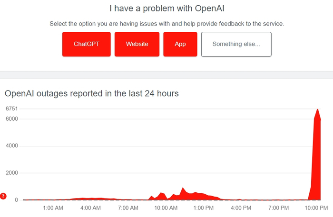Image resolution: width=333 pixels, height=217 pixels.
Task: Click the 1:00 AM time label
Action: click(x=53, y=208)
